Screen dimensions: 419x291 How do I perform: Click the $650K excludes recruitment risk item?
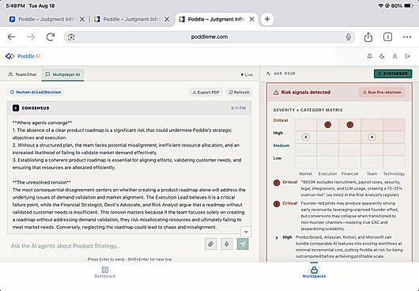[338, 188]
